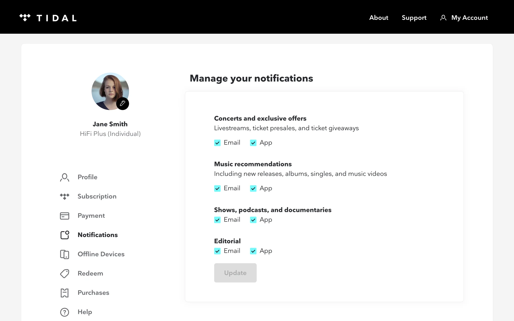This screenshot has width=514, height=321.
Task: Uncheck App for Music recommendations
Action: [253, 189]
